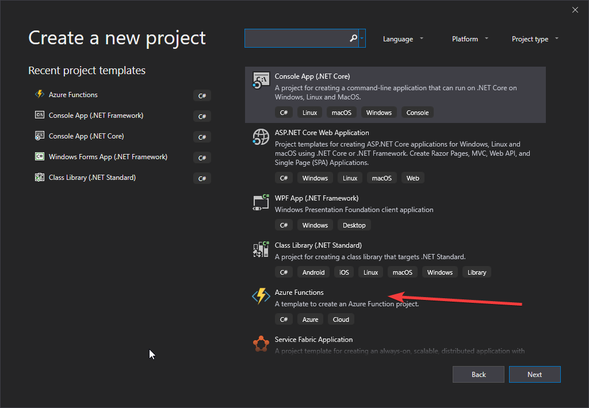Select the Azure Functions template title in list
Image resolution: width=589 pixels, height=408 pixels.
(x=299, y=292)
